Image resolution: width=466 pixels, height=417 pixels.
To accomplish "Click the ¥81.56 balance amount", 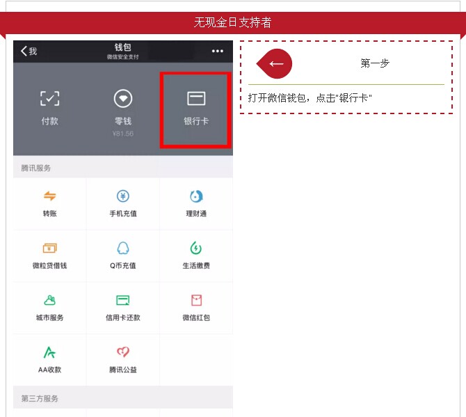I will [x=122, y=134].
